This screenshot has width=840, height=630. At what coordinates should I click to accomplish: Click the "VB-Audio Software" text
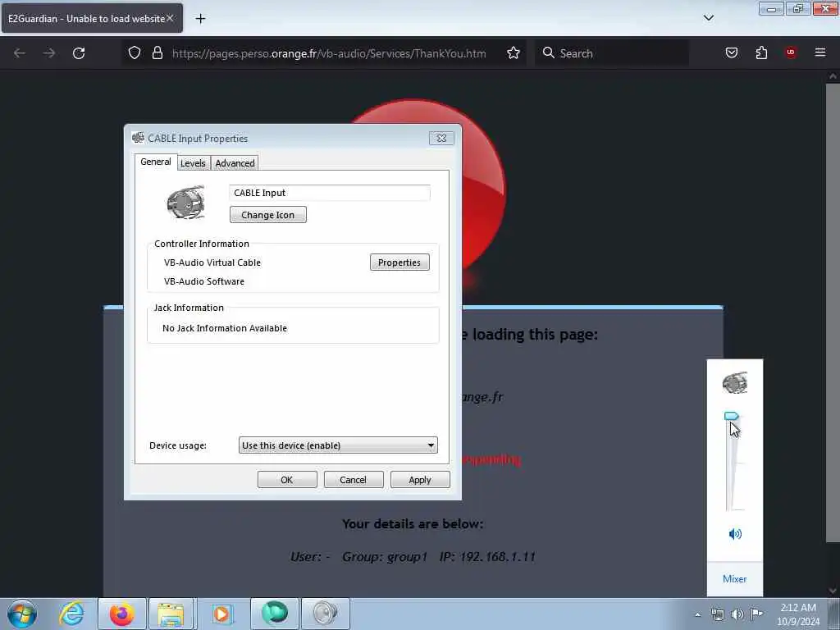point(204,281)
